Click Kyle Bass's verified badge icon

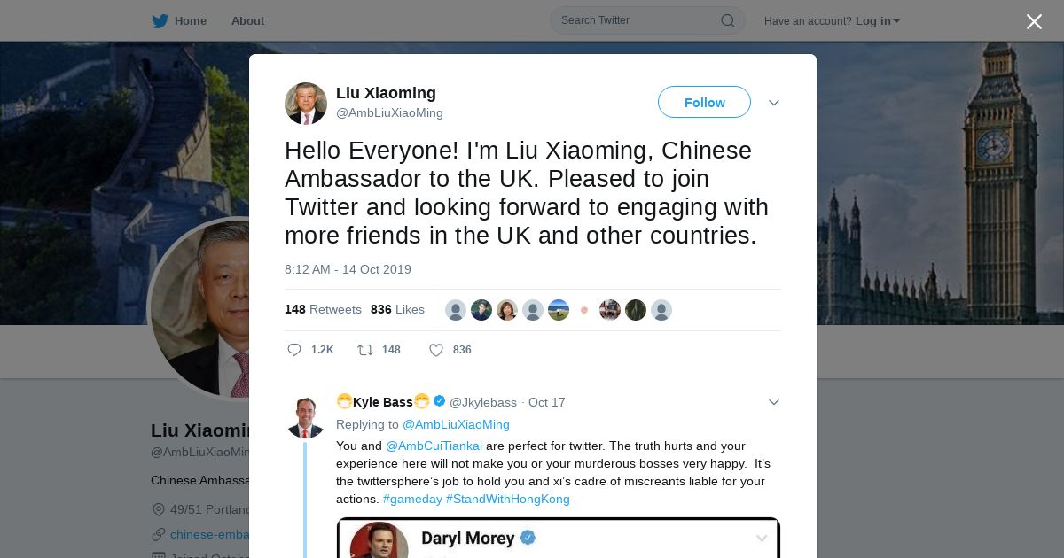(439, 401)
